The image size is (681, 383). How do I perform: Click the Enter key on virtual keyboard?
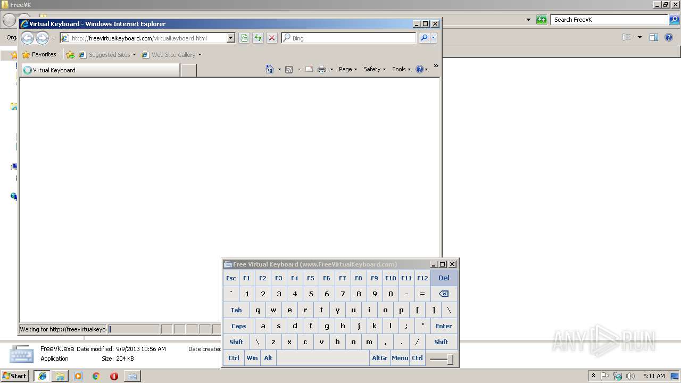[444, 326]
